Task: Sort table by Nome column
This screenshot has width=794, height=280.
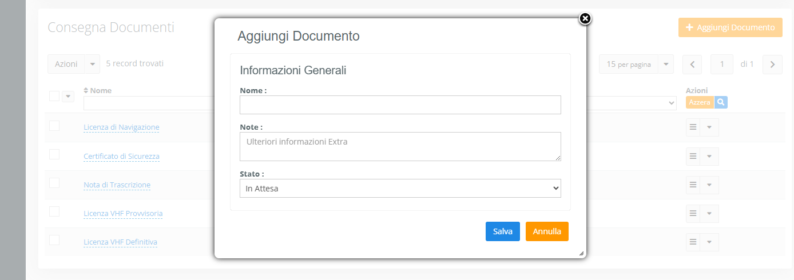Action: tap(97, 90)
